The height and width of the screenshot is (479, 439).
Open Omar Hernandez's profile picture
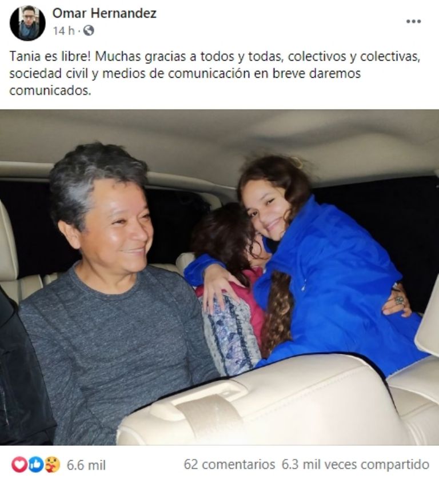[27, 23]
